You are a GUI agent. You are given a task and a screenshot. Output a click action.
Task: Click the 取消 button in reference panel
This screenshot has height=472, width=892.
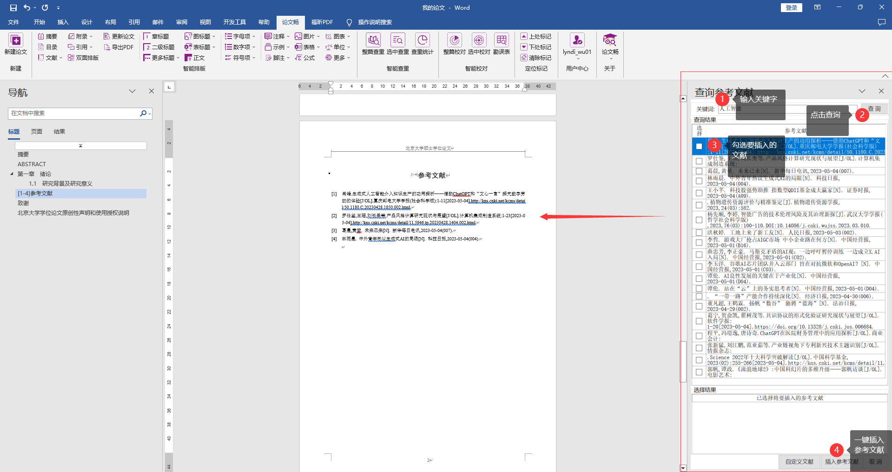(x=876, y=462)
